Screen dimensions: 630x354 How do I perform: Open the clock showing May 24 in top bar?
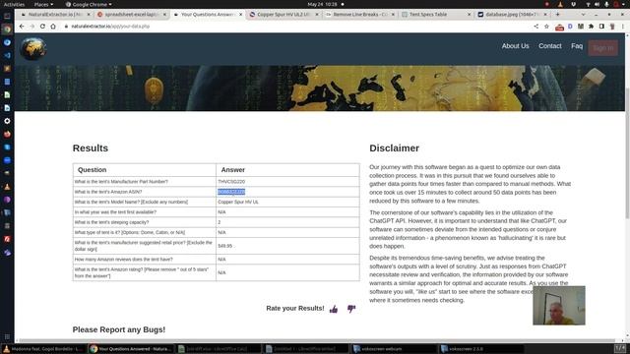[323, 4]
